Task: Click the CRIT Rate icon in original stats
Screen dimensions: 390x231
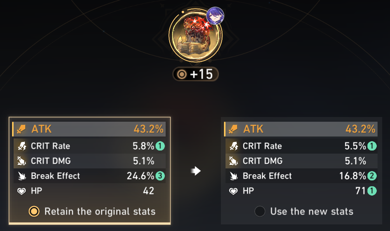Action: pyautogui.click(x=22, y=146)
